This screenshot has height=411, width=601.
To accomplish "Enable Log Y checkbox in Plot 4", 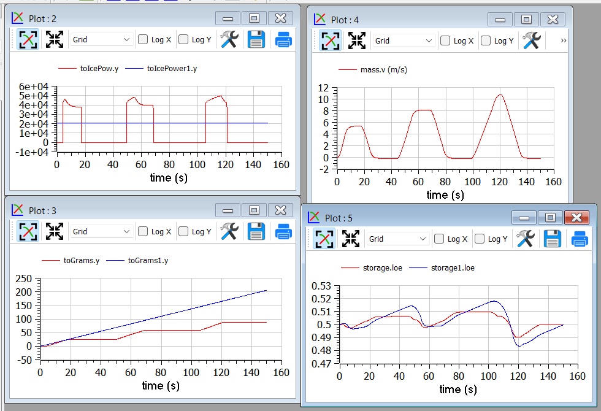I will [486, 40].
